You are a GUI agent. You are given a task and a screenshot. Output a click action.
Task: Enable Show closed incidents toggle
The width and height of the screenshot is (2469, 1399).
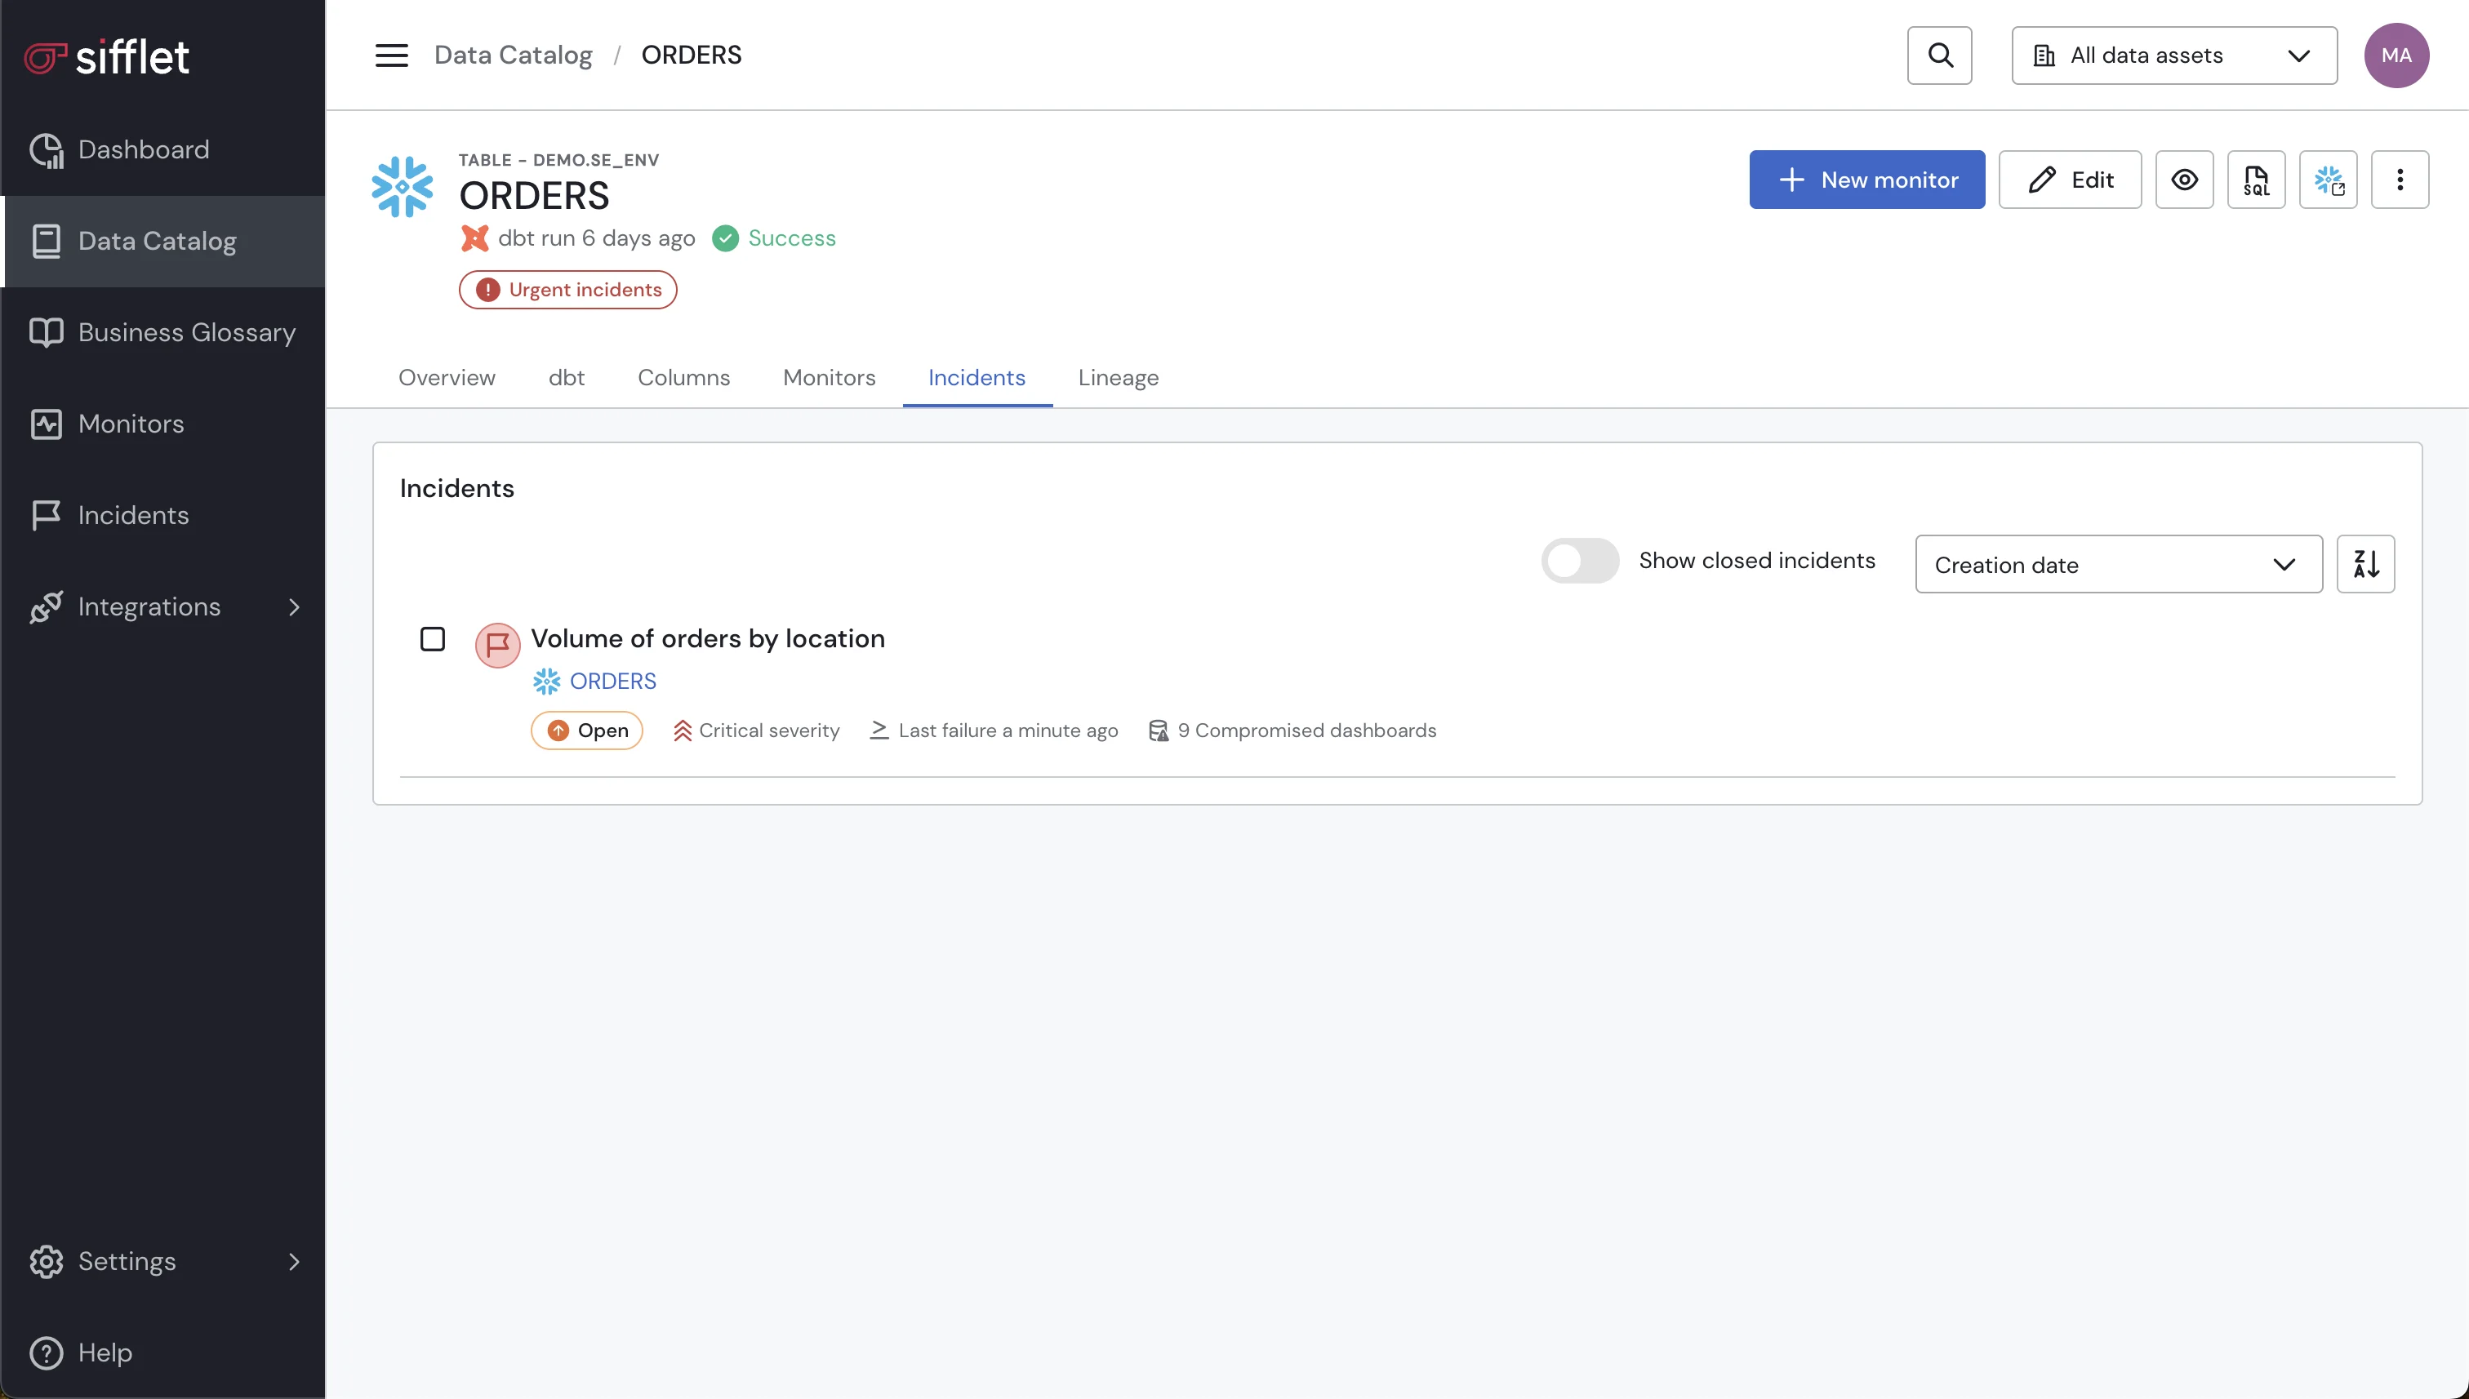click(x=1580, y=561)
